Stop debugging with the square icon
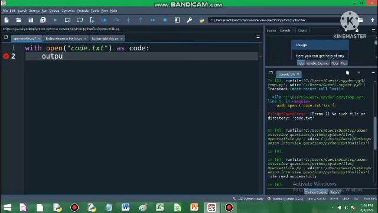The height and width of the screenshot is (213, 378). 165,20
